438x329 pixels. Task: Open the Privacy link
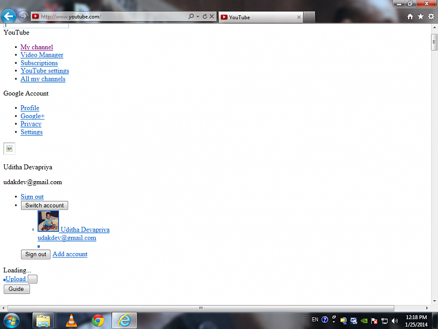(31, 124)
